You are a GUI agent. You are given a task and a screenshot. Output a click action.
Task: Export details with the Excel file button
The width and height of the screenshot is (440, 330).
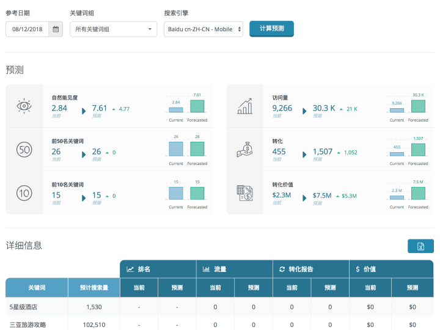[420, 246]
